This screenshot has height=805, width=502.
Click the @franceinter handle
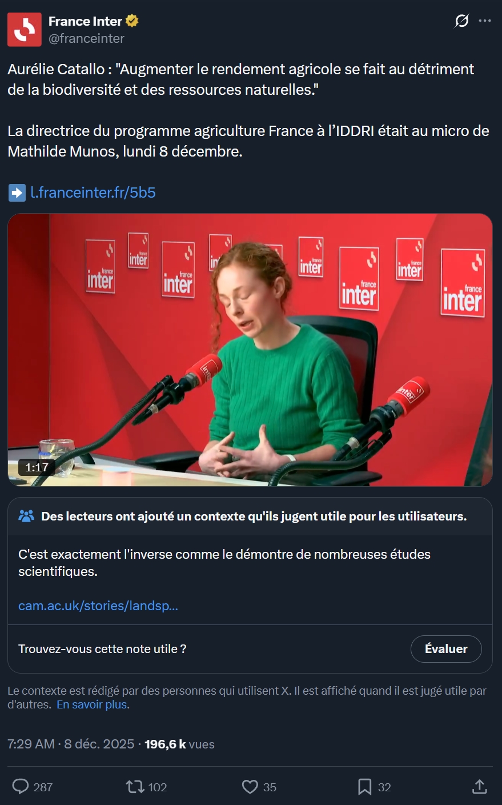86,38
